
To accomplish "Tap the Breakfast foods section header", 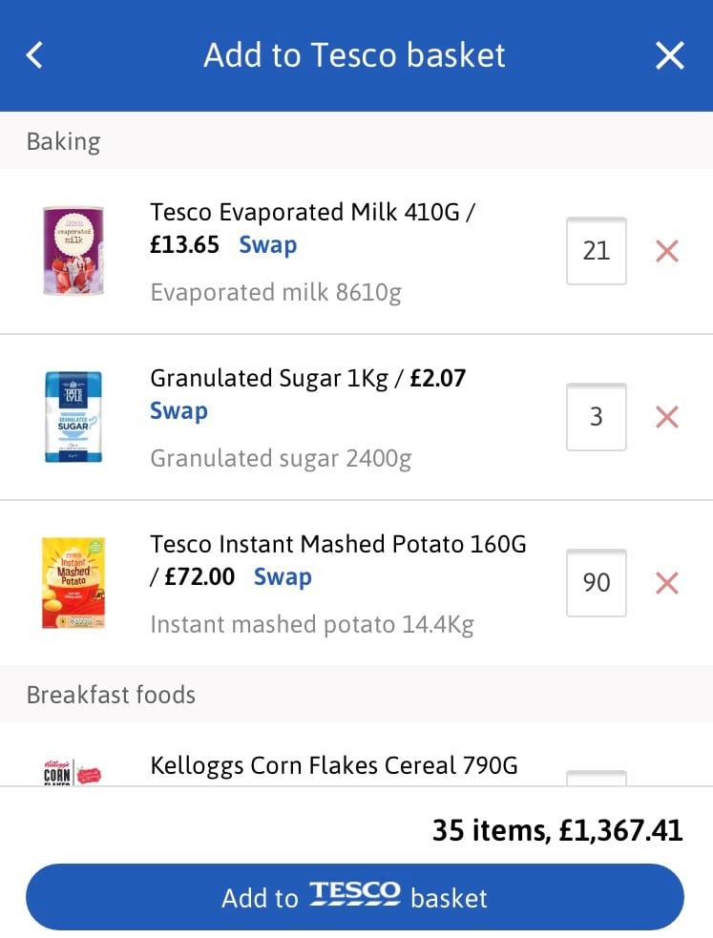I will (111, 694).
